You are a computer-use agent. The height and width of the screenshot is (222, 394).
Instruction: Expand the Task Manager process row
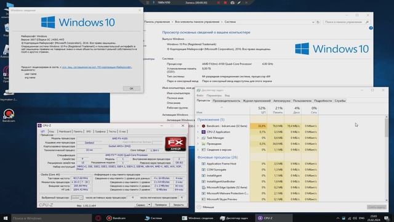click(x=198, y=138)
